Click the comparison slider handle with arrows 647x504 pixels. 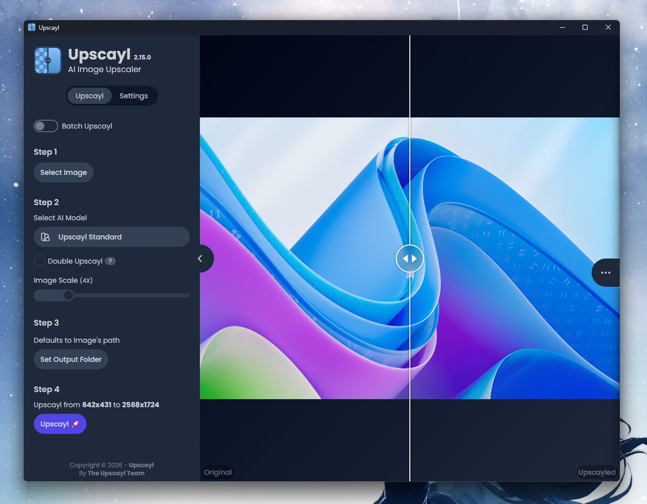pyautogui.click(x=410, y=259)
